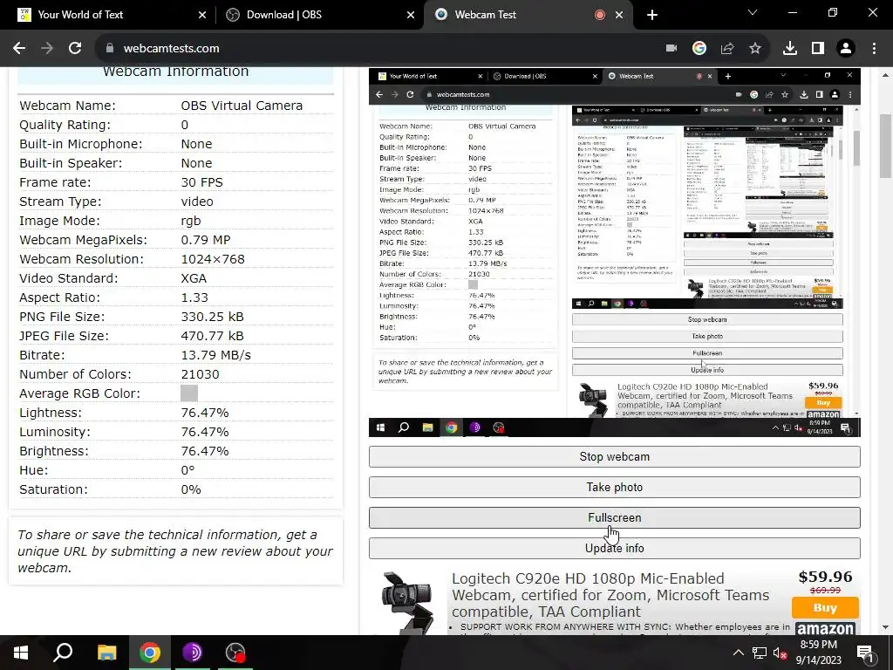Open Chrome downloads icon
The height and width of the screenshot is (670, 893).
(790, 49)
